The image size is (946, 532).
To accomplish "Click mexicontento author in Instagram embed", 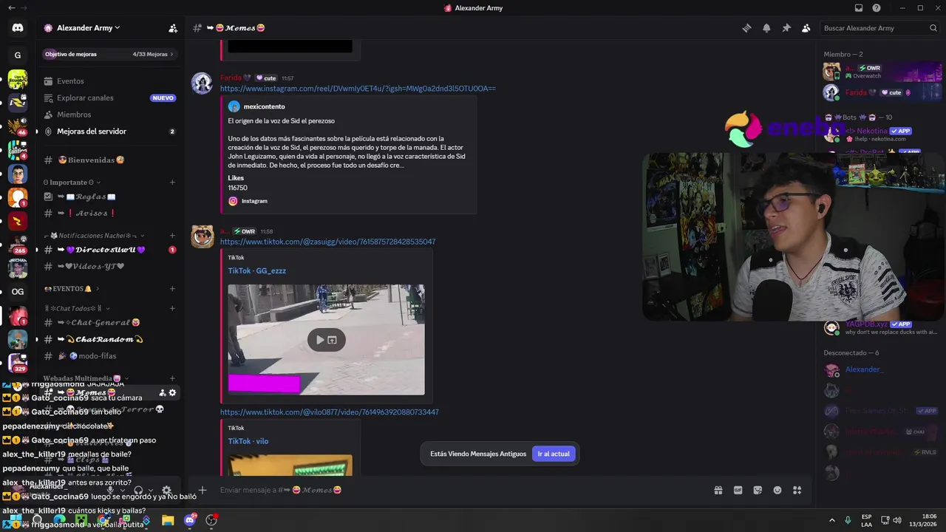I will [x=264, y=106].
